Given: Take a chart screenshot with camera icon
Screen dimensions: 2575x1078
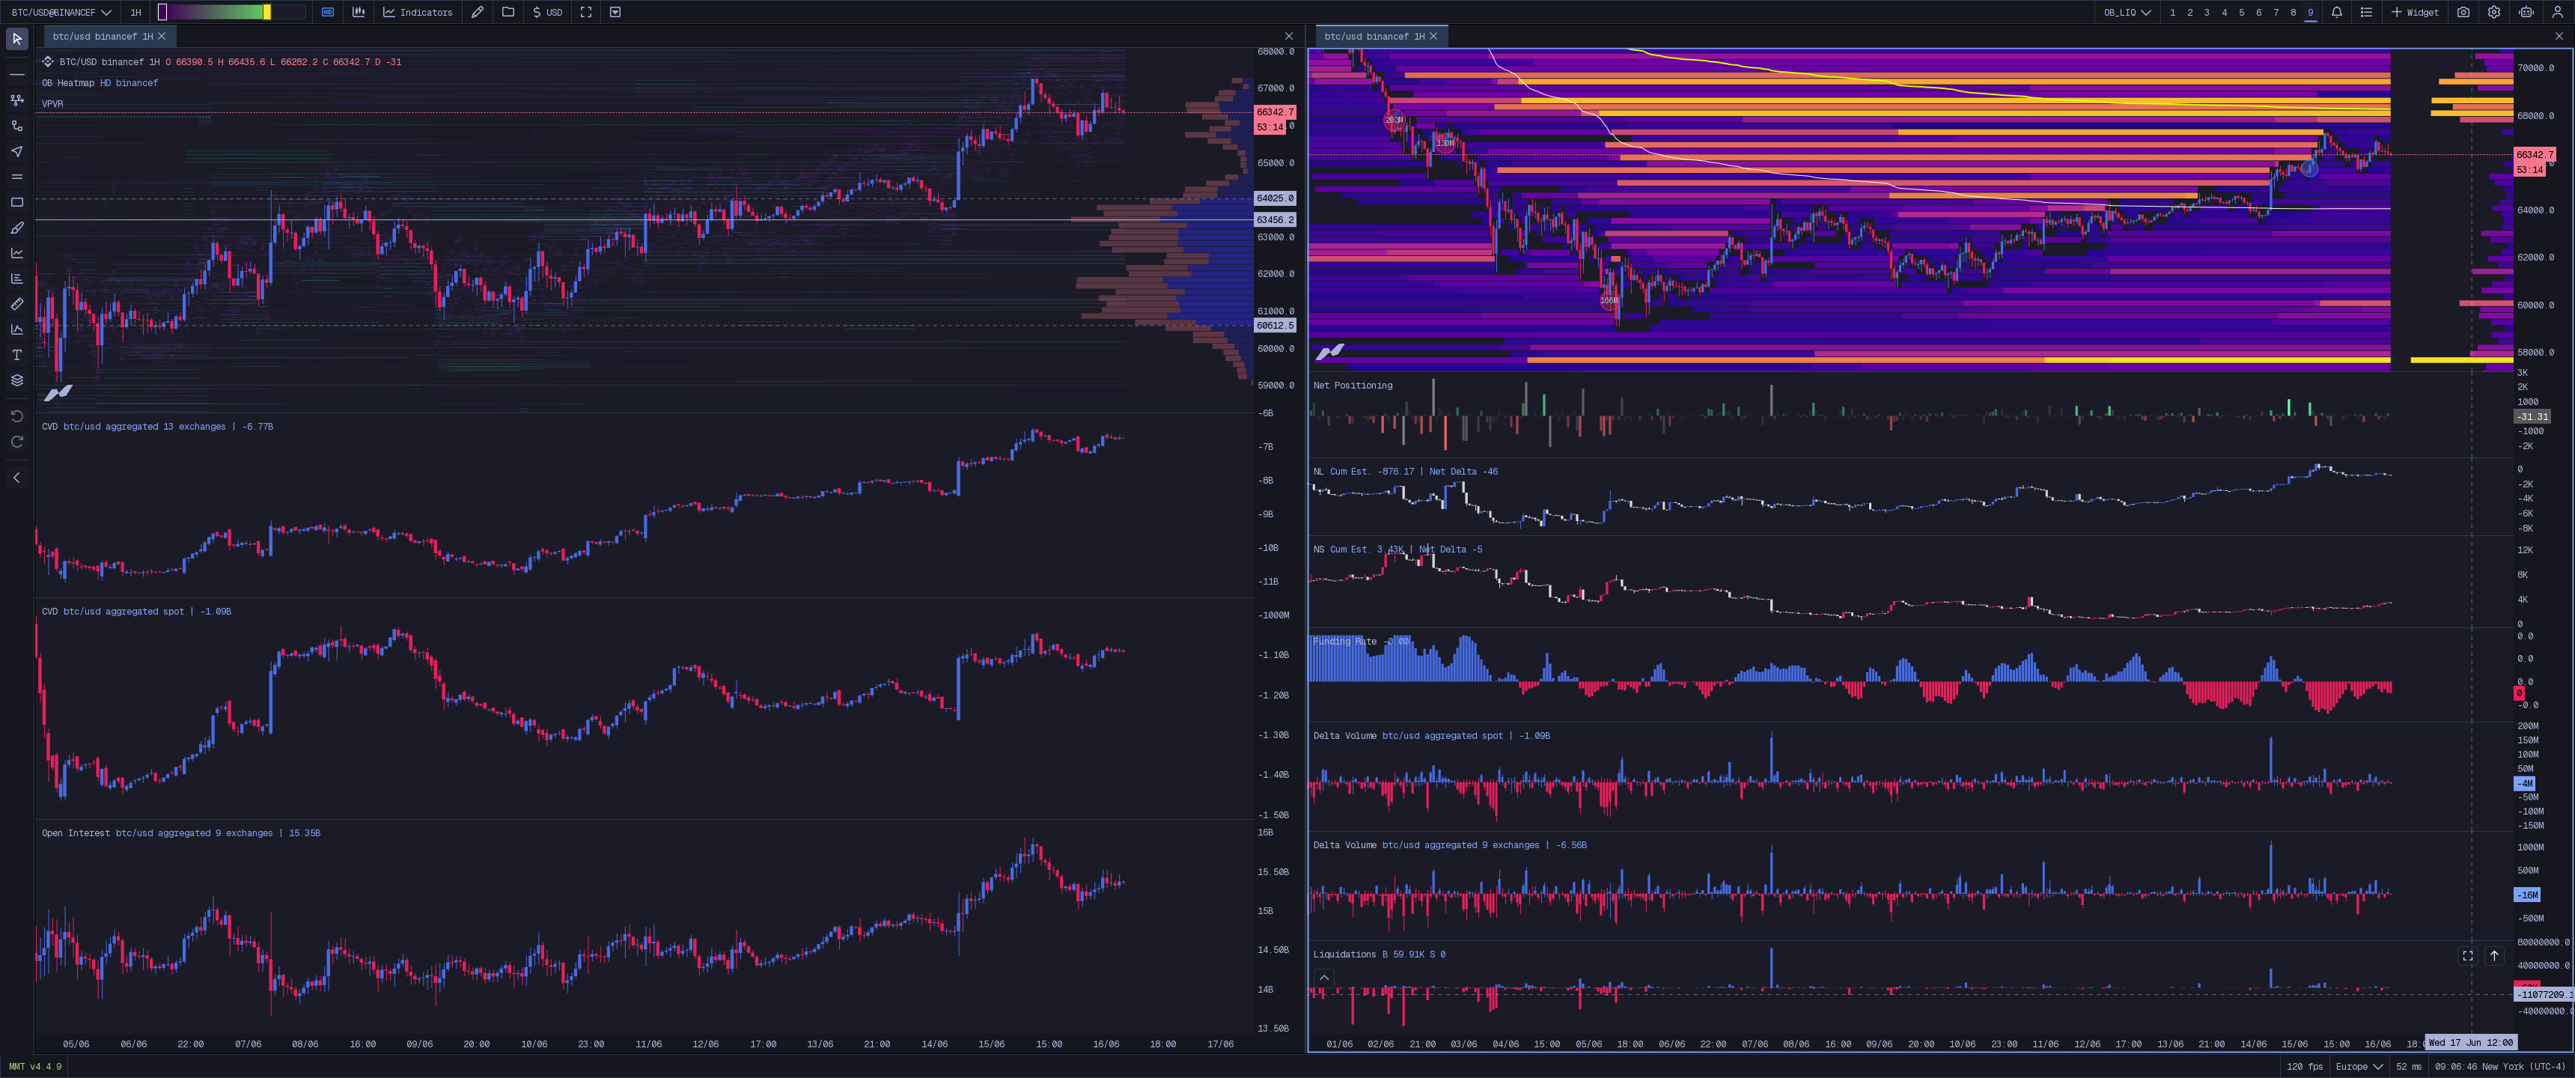Looking at the screenshot, I should click(2463, 12).
